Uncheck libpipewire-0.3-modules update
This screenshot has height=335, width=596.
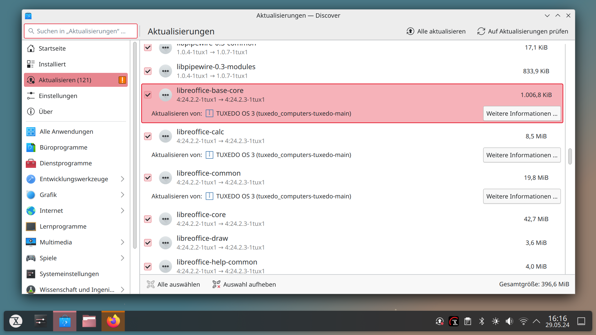[148, 71]
